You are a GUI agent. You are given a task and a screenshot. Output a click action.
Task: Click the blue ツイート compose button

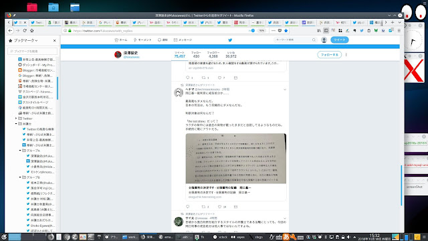tap(339, 40)
